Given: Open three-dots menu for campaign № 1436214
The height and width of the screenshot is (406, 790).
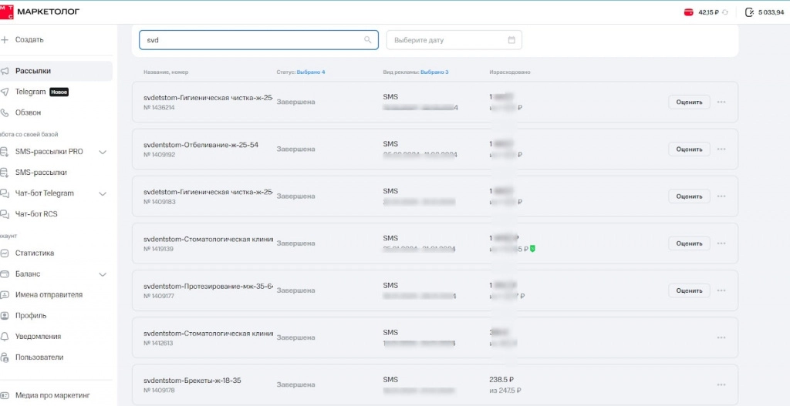Looking at the screenshot, I should point(721,102).
